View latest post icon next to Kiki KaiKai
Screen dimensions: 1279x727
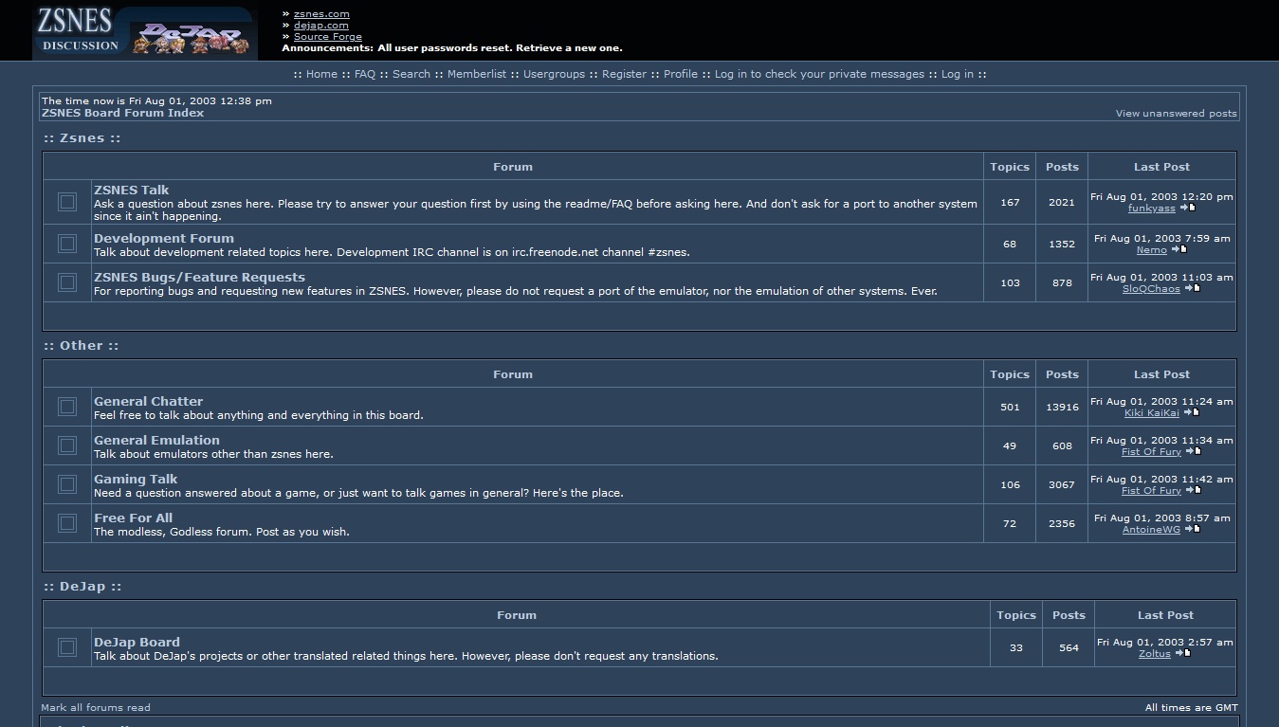click(1191, 412)
